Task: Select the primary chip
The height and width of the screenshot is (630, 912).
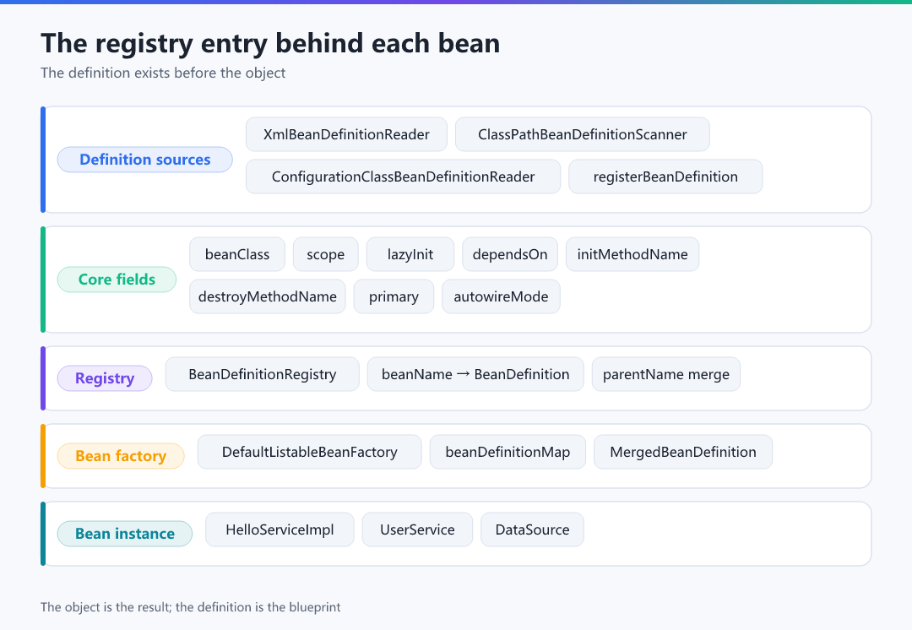Action: (x=394, y=296)
